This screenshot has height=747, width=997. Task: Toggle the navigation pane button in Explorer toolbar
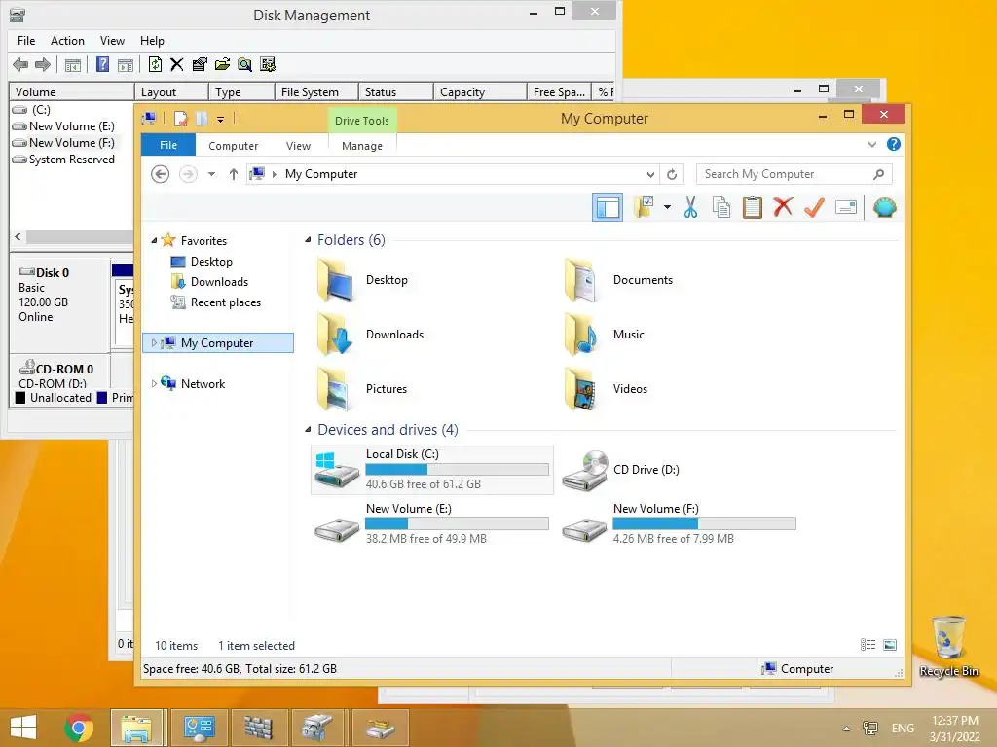pos(608,208)
